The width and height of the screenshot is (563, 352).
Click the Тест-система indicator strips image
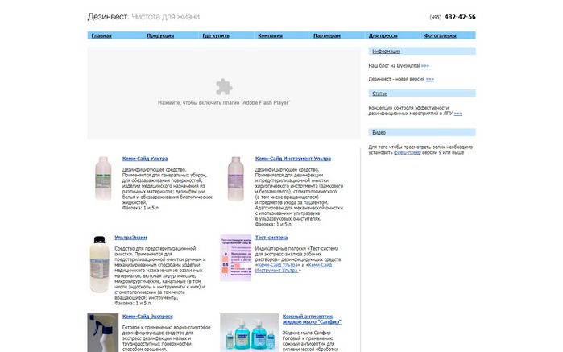pyautogui.click(x=235, y=258)
